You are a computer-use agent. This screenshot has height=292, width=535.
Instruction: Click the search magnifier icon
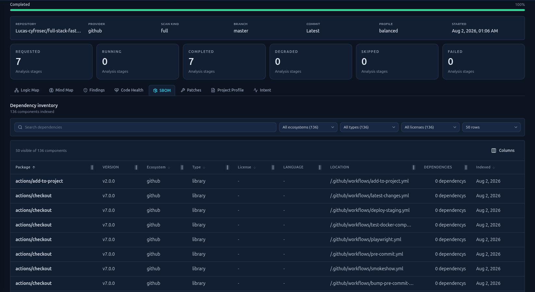tap(20, 127)
